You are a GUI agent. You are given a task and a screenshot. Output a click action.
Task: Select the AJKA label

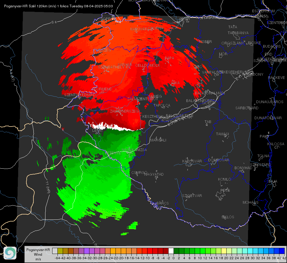[175, 83]
